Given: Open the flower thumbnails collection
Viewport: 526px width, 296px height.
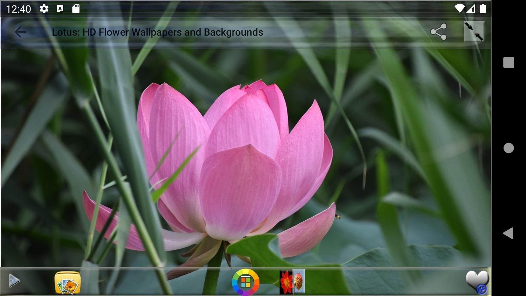Looking at the screenshot, I should (292, 282).
